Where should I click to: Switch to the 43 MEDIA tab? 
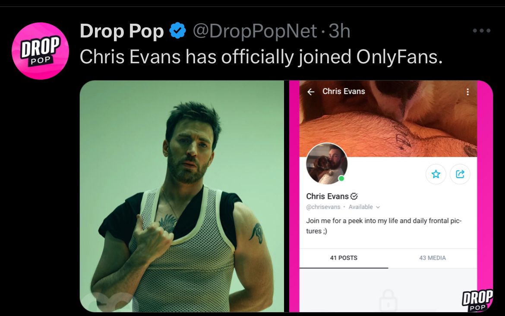coord(432,258)
